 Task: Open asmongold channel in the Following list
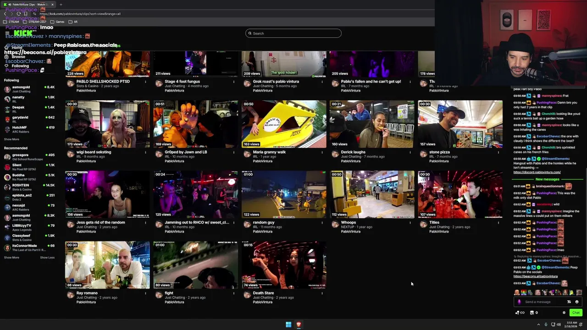pyautogui.click(x=29, y=89)
